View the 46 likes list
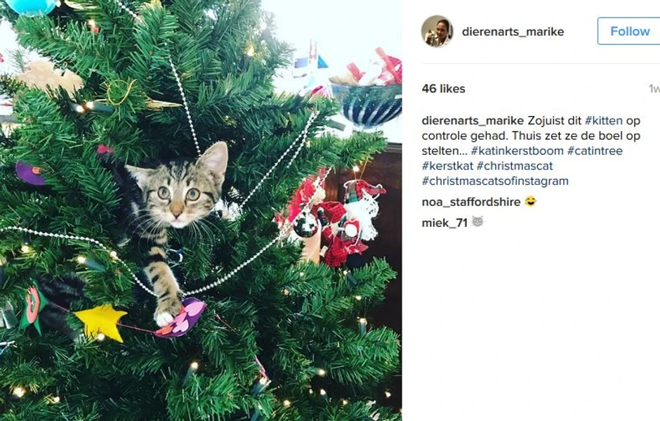The width and height of the screenshot is (660, 421). [x=443, y=89]
